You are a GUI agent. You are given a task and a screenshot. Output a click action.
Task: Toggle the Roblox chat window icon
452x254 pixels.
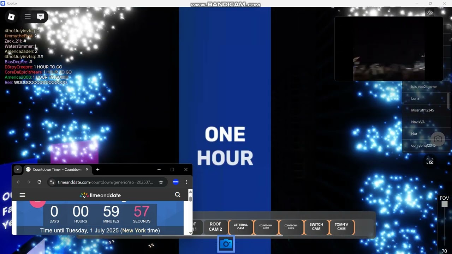tap(41, 17)
